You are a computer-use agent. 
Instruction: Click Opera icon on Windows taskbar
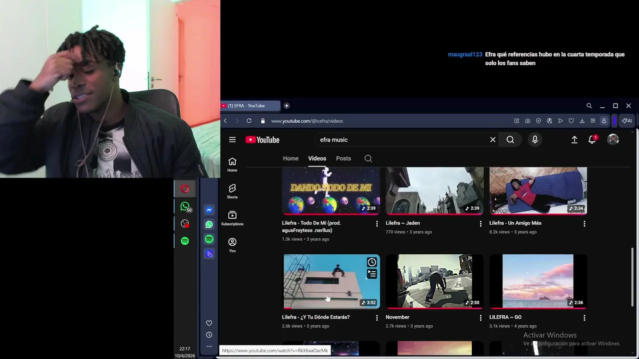click(185, 189)
